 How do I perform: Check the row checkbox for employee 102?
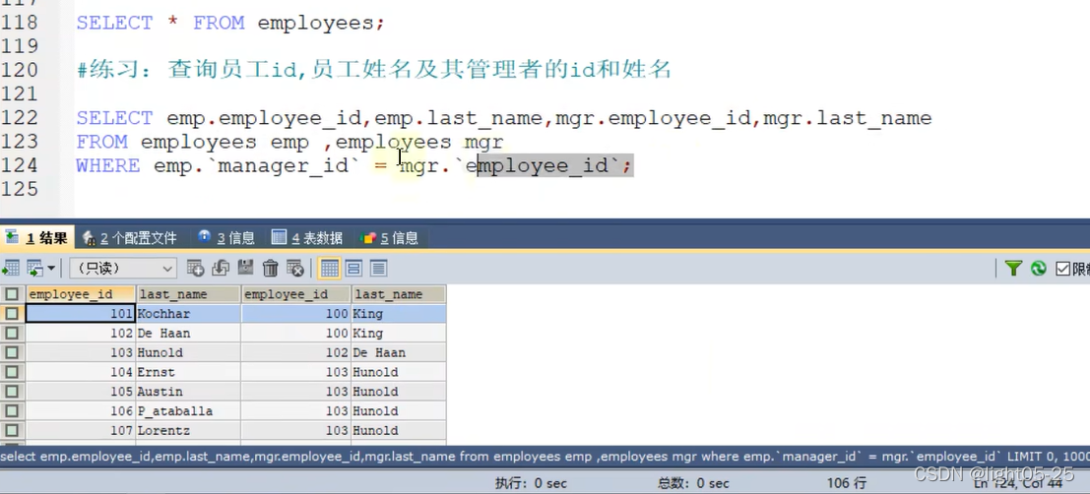point(12,334)
